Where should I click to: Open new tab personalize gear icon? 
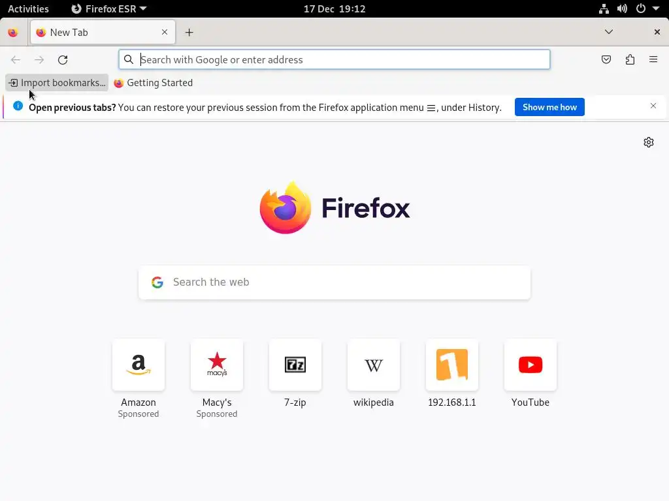(x=649, y=142)
